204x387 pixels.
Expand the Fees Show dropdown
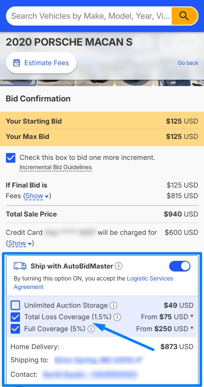click(37, 196)
